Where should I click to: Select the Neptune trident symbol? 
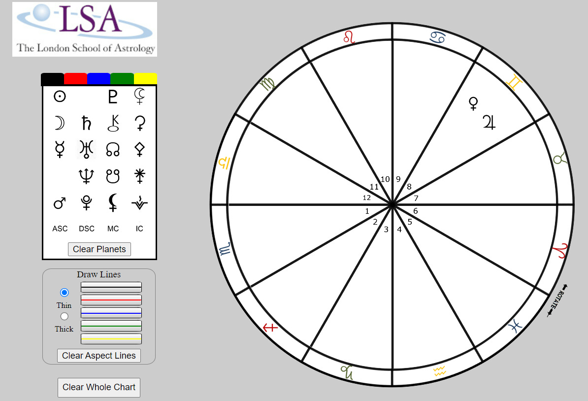(x=86, y=176)
